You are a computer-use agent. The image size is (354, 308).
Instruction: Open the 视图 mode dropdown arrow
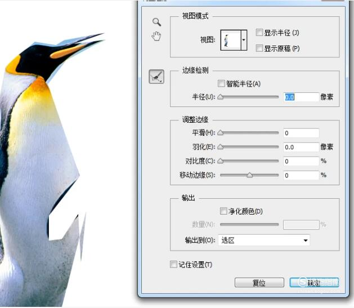pos(244,40)
